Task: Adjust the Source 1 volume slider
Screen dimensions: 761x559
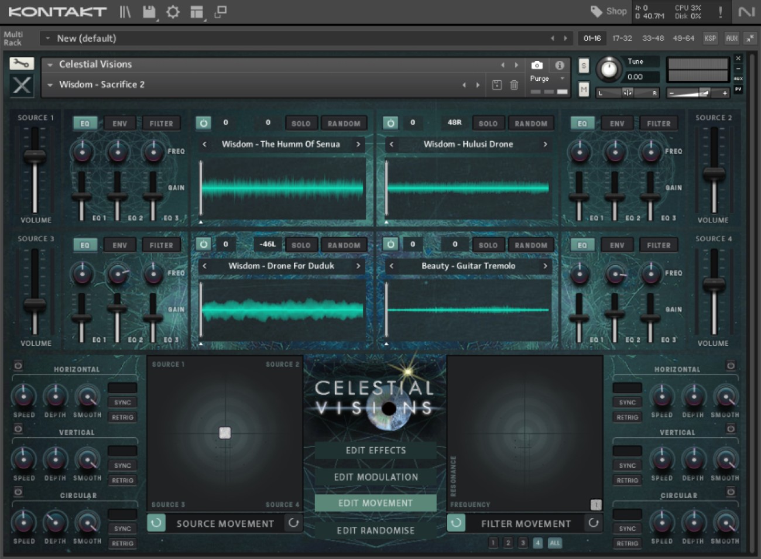Action: [x=35, y=156]
